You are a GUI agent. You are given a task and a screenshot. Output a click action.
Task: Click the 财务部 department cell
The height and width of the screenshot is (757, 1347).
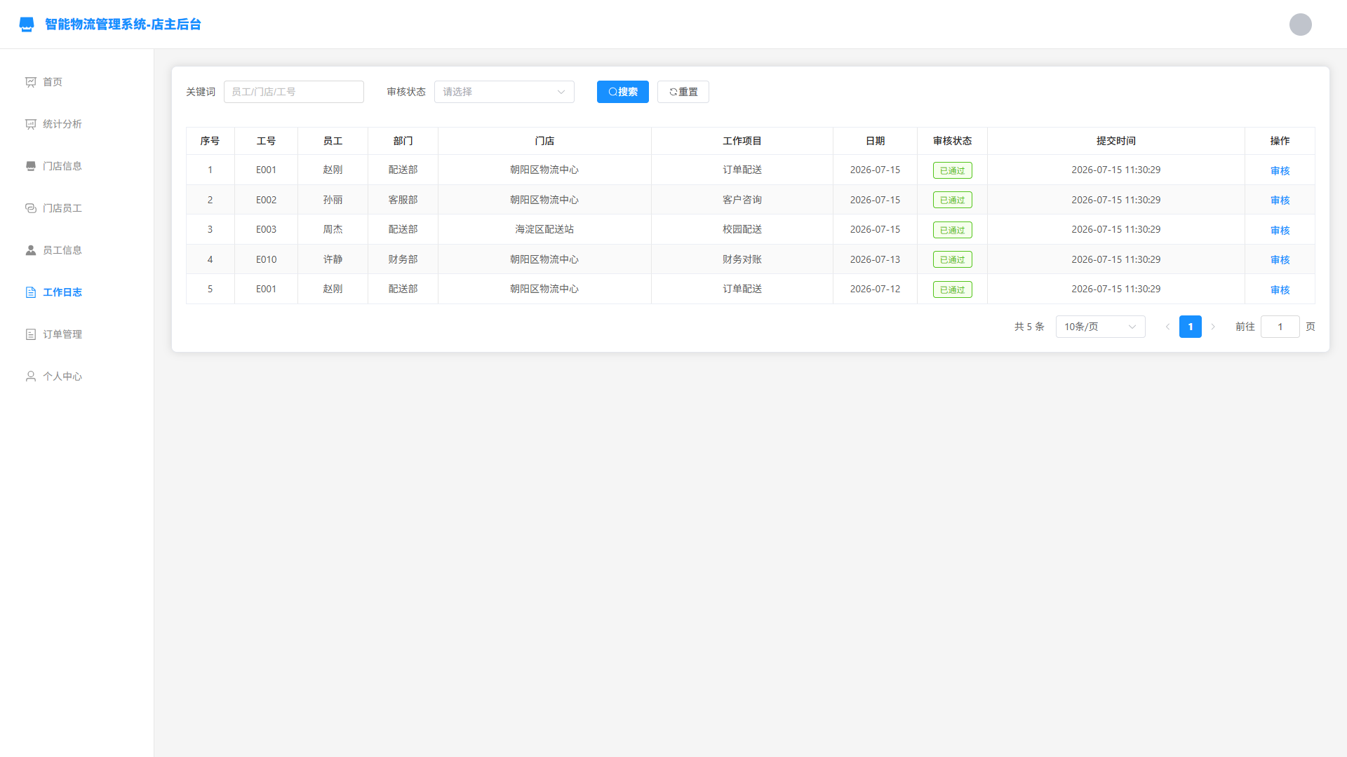pos(403,259)
